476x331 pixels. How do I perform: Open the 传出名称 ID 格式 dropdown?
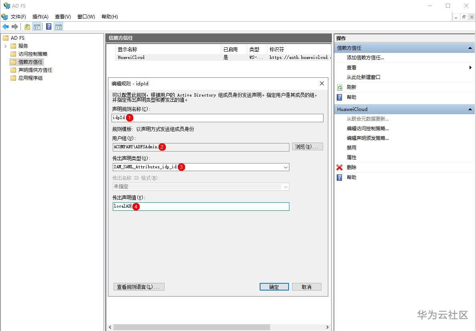[285, 187]
